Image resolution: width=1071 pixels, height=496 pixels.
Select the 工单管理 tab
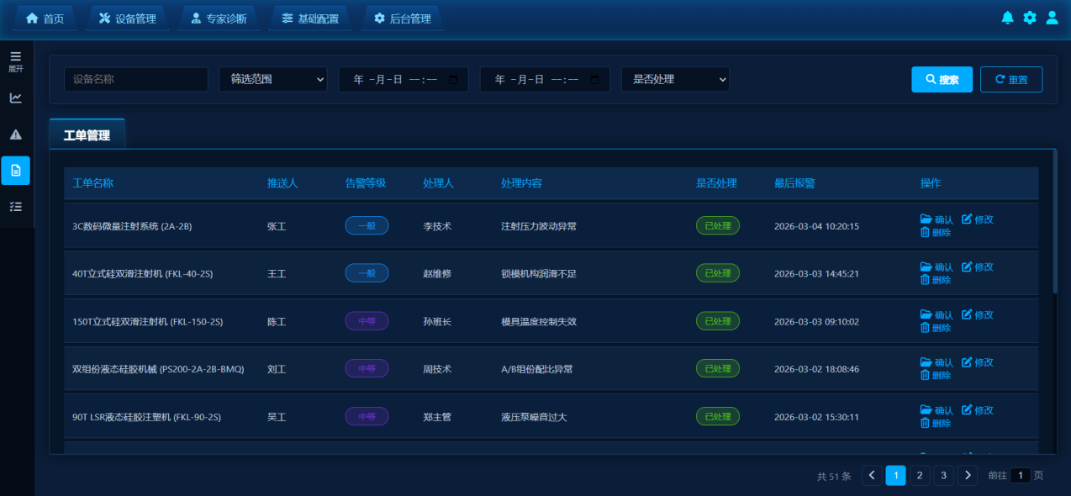click(87, 135)
